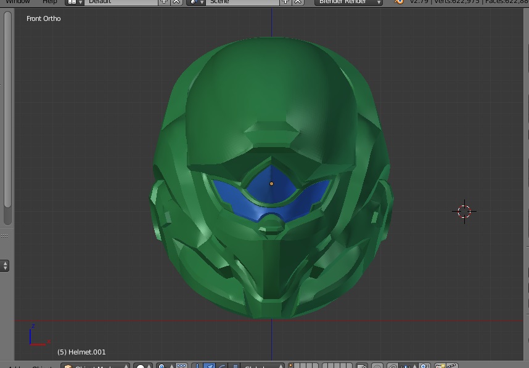Viewport: 529px width, 368px height.
Task: Open the Global transform orientation dropdown
Action: 263,366
